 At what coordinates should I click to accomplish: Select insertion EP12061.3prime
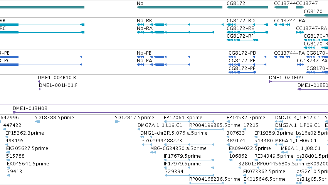tap(183, 118)
